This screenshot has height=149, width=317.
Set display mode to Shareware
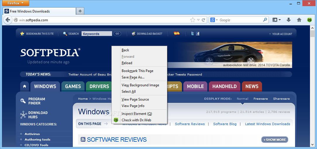tap(281, 99)
